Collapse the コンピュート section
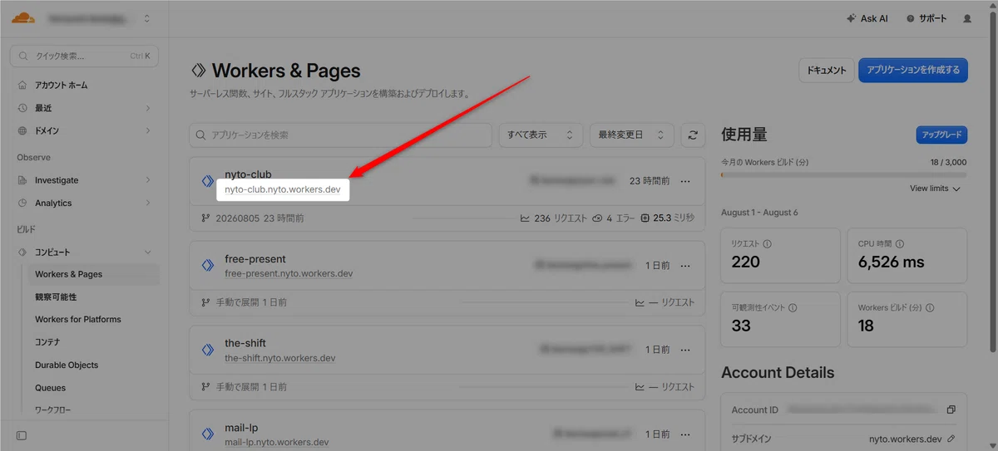998x451 pixels. pos(147,252)
